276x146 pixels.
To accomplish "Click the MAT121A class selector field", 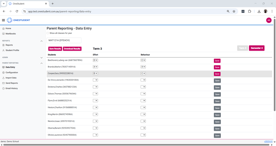I will [64, 40].
